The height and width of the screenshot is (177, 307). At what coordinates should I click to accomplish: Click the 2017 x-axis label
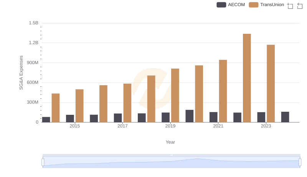(x=122, y=126)
